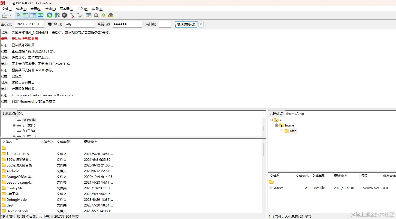Expand the D: (软件) drive

pyautogui.click(x=14, y=120)
